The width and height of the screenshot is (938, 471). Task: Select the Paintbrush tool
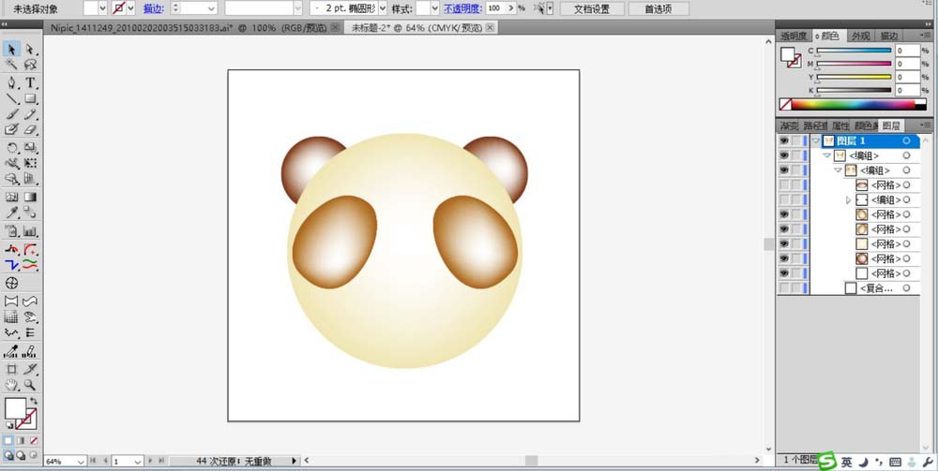[x=11, y=114]
